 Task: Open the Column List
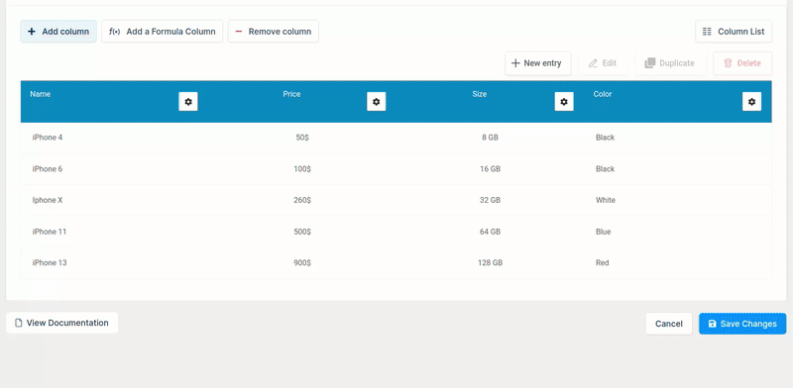[734, 32]
